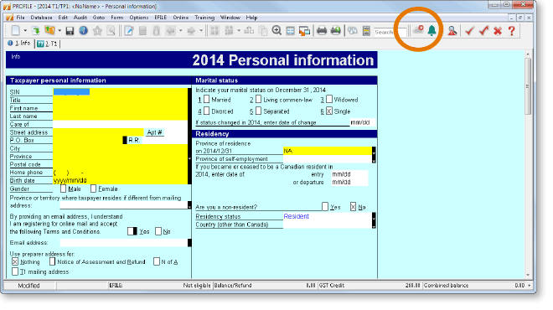553x310 pixels.
Task: Click the marital status change date field
Action: 362,122
